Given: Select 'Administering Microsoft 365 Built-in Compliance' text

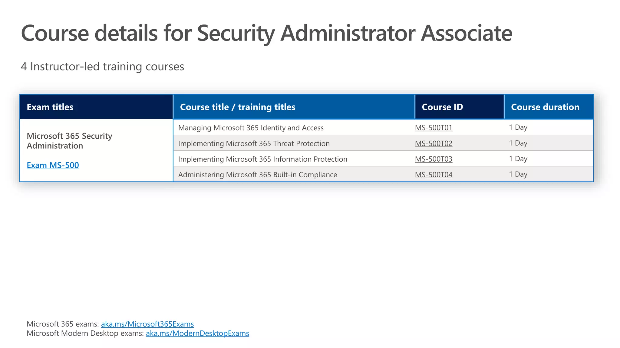Looking at the screenshot, I should [x=258, y=175].
